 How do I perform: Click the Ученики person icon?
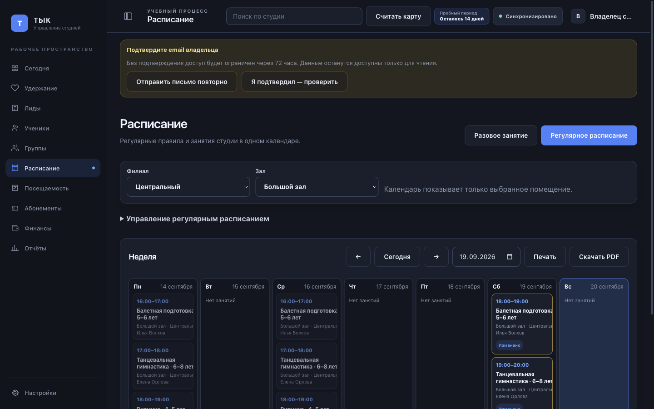[x=15, y=128]
